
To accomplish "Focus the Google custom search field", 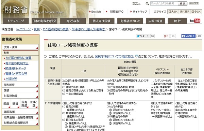I will (164, 3).
